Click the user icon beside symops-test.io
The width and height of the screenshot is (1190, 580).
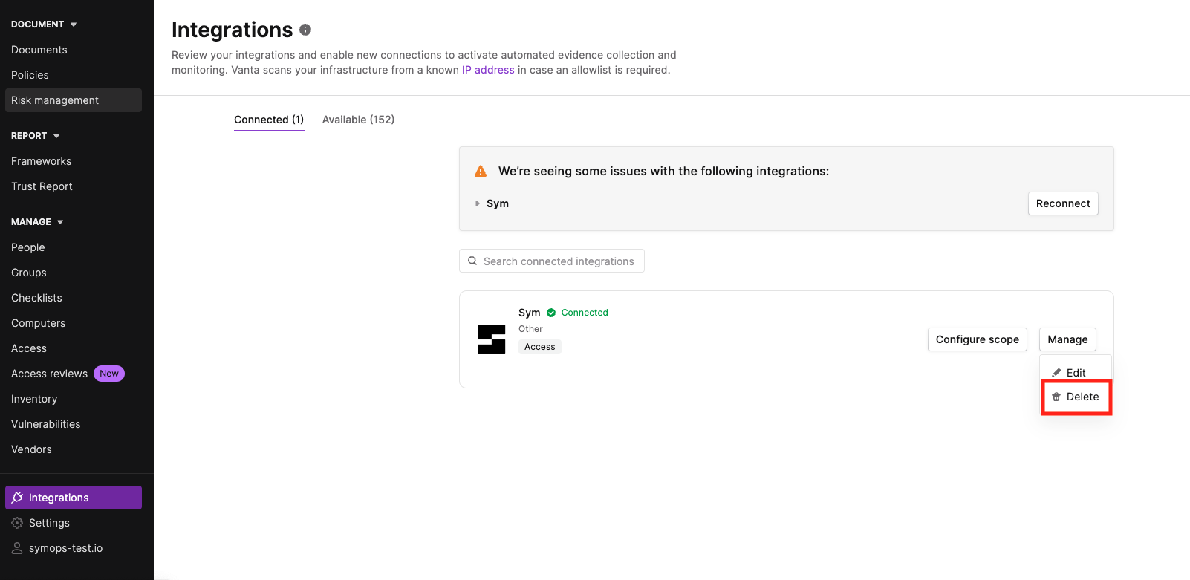click(x=17, y=548)
